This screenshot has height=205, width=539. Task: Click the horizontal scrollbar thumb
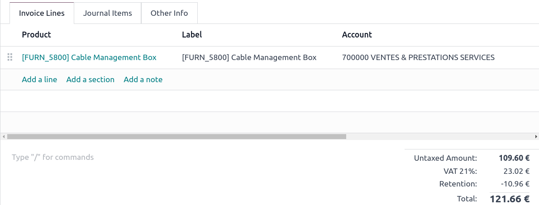176,136
